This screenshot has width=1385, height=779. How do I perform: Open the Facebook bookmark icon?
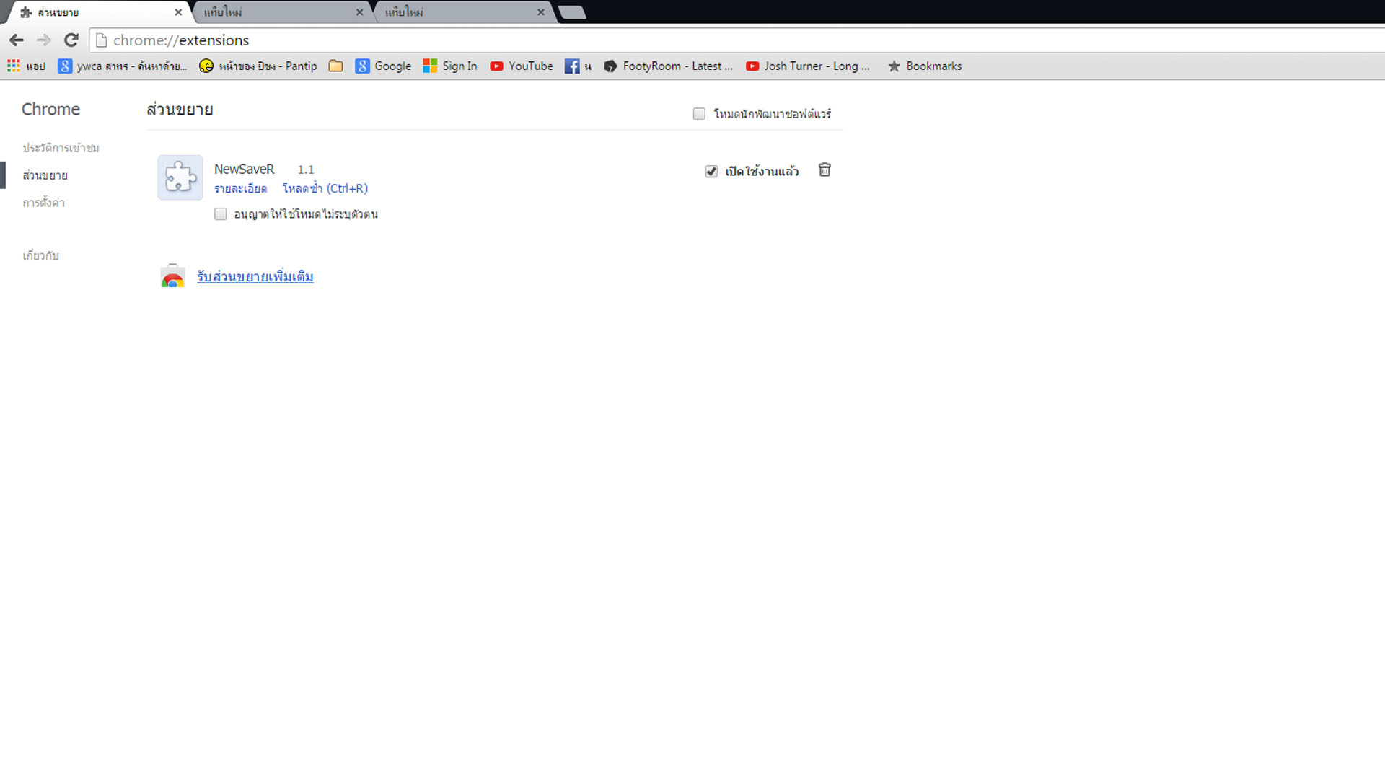tap(572, 66)
